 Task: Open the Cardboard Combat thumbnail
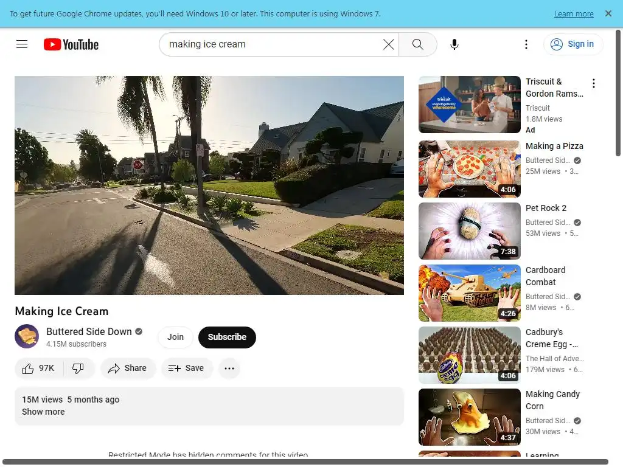tap(469, 293)
